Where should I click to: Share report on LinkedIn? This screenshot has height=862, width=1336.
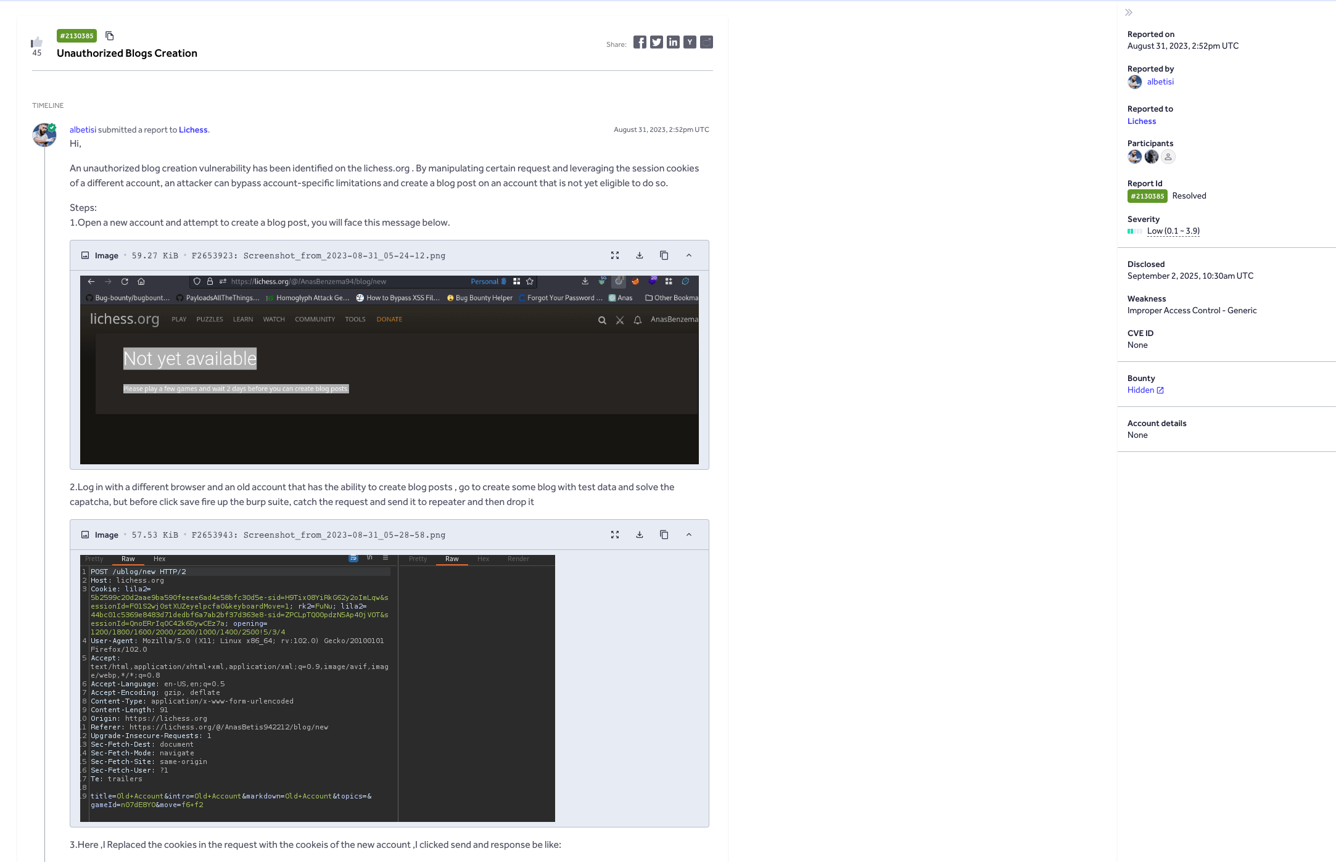point(673,42)
